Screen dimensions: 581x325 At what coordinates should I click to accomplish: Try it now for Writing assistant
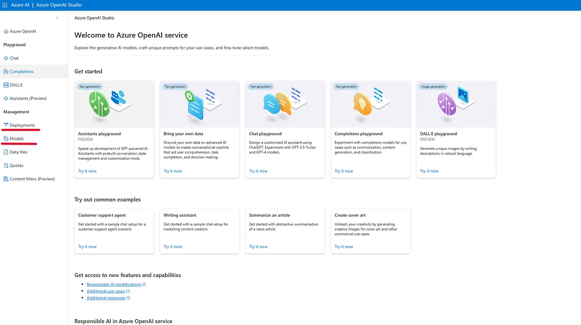click(173, 246)
